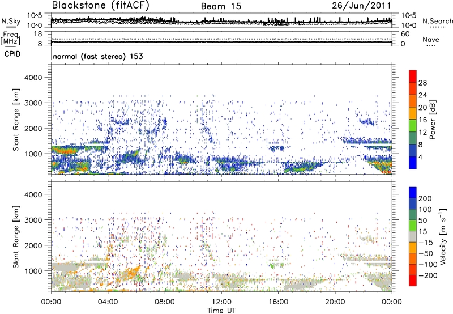The height and width of the screenshot is (314, 453).
Task: Click the light green segment of power colorbar
Action: 413,126
